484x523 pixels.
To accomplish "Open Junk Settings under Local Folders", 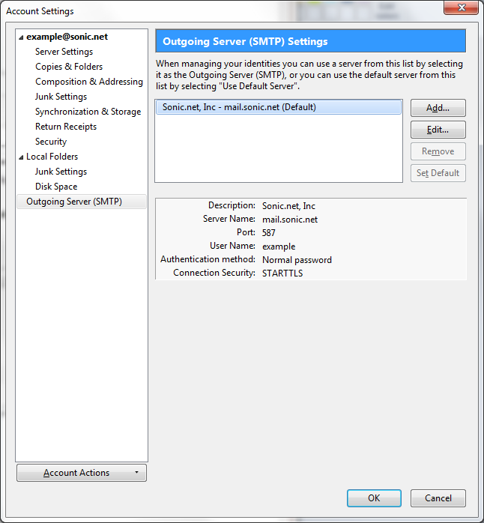I will coord(61,172).
